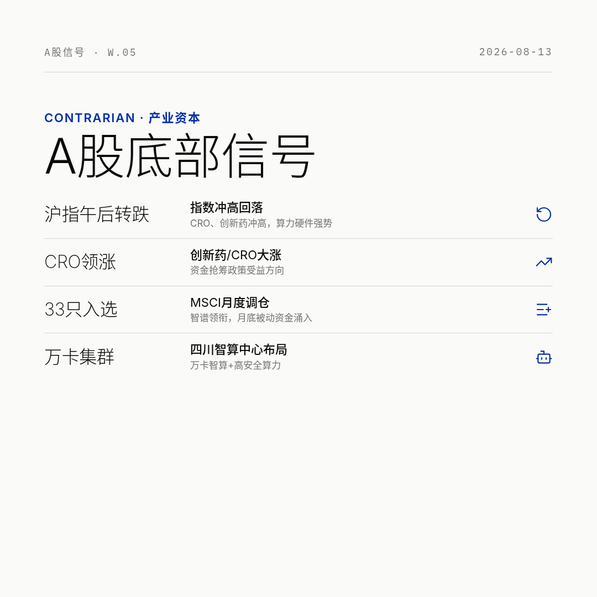Click the 沪指午后转跌 row label

97,214
